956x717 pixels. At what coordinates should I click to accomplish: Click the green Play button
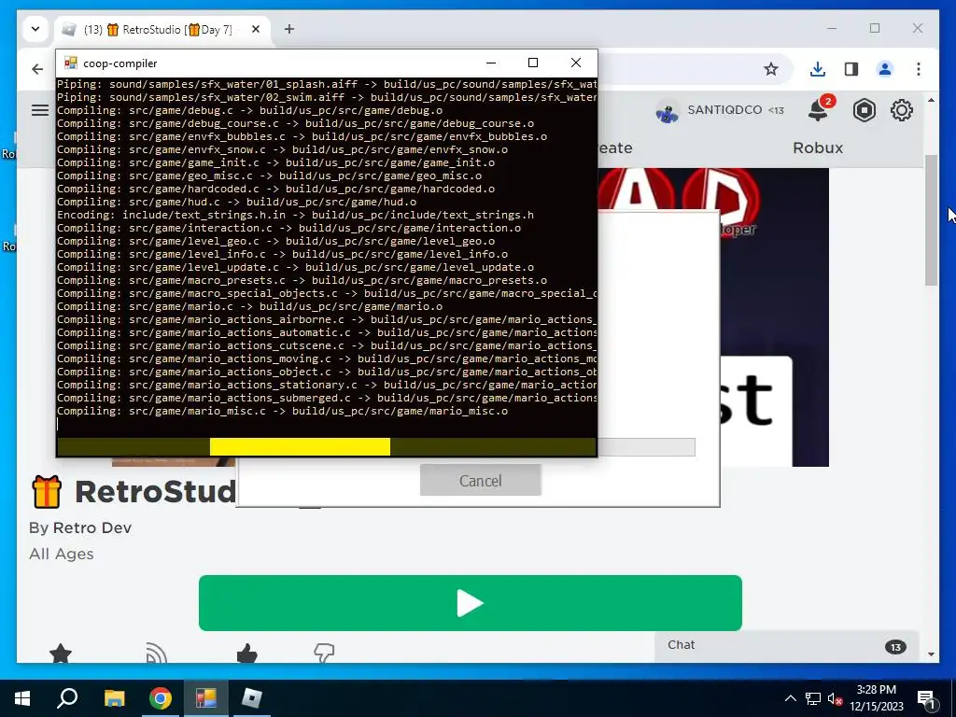click(471, 603)
